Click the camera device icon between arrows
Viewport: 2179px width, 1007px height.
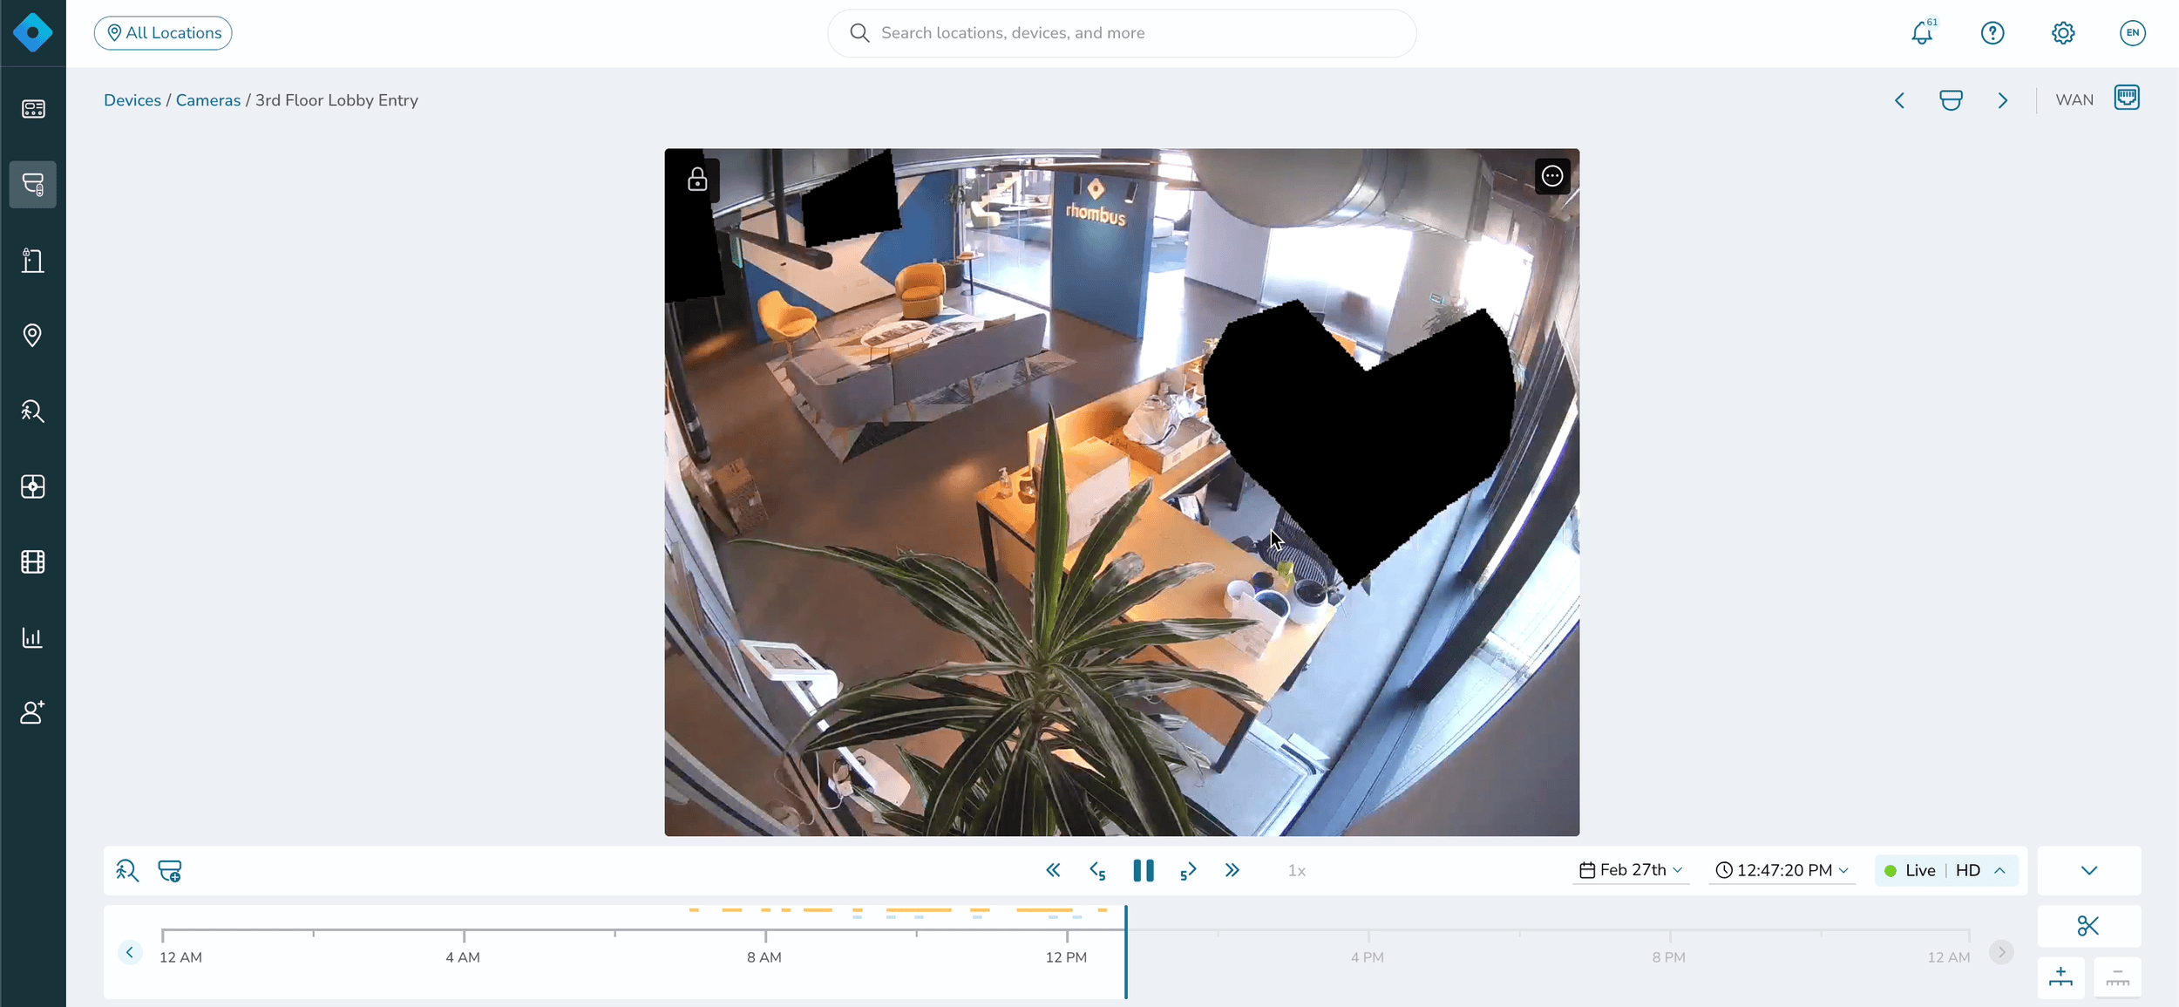(1952, 100)
